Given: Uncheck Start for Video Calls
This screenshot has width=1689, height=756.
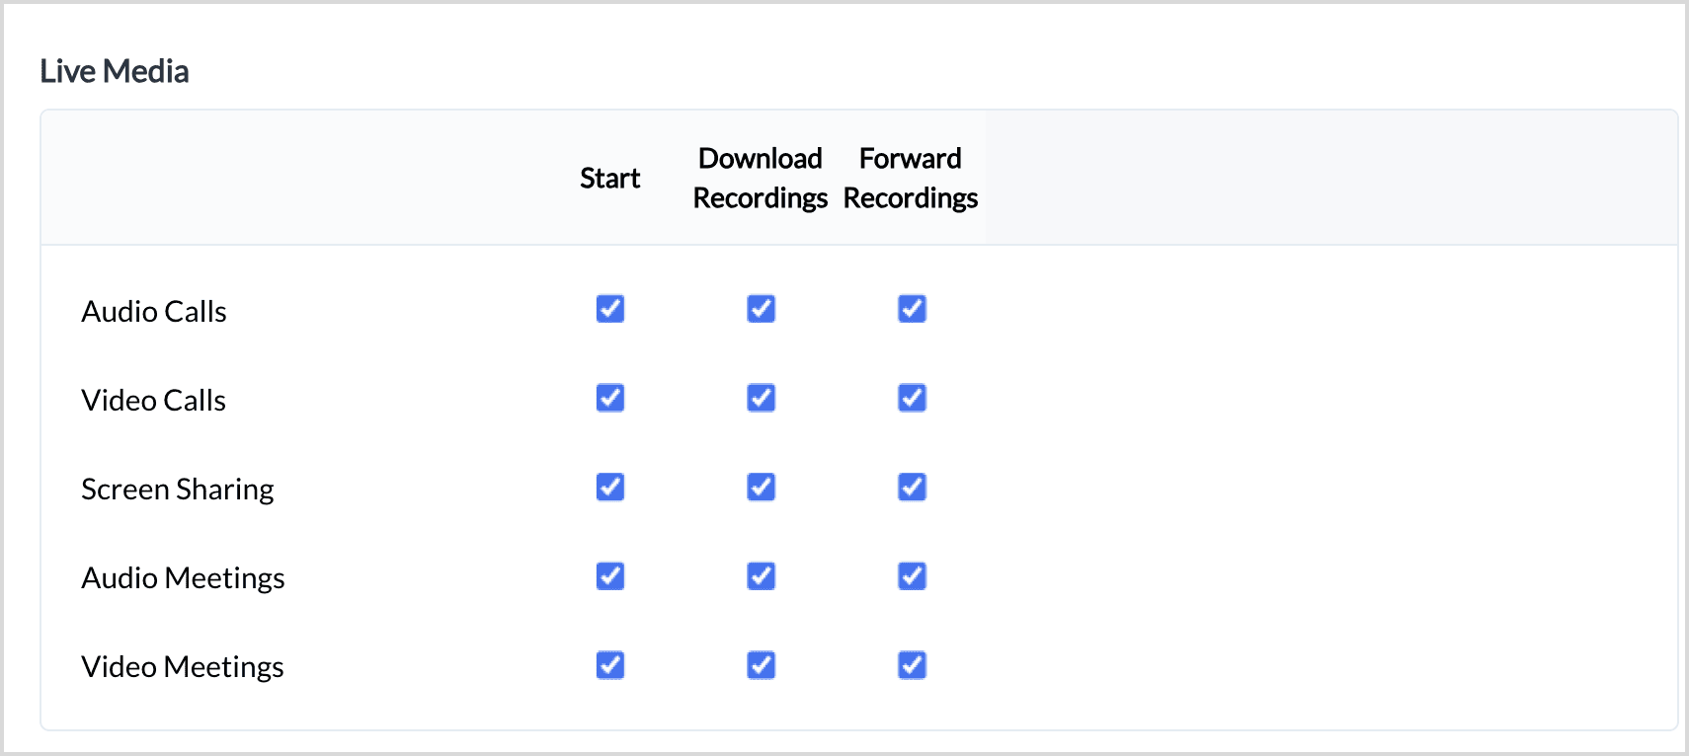Looking at the screenshot, I should click(610, 398).
